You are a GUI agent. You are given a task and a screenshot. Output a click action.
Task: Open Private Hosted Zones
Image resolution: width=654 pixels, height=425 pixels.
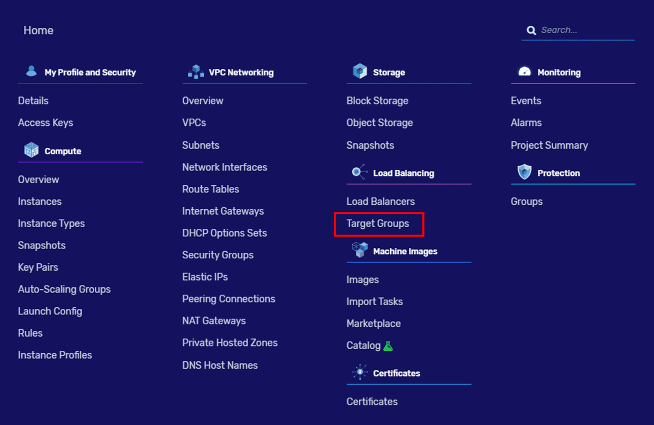point(230,343)
